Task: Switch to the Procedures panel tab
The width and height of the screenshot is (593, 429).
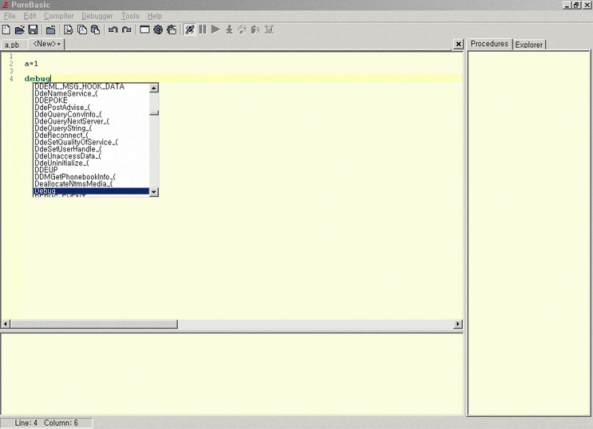Action: 489,44
